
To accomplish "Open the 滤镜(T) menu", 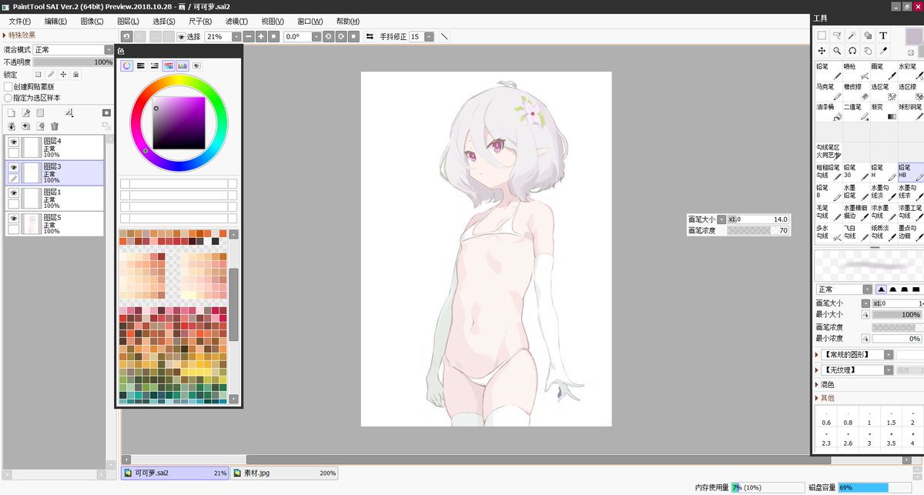I will pyautogui.click(x=236, y=21).
